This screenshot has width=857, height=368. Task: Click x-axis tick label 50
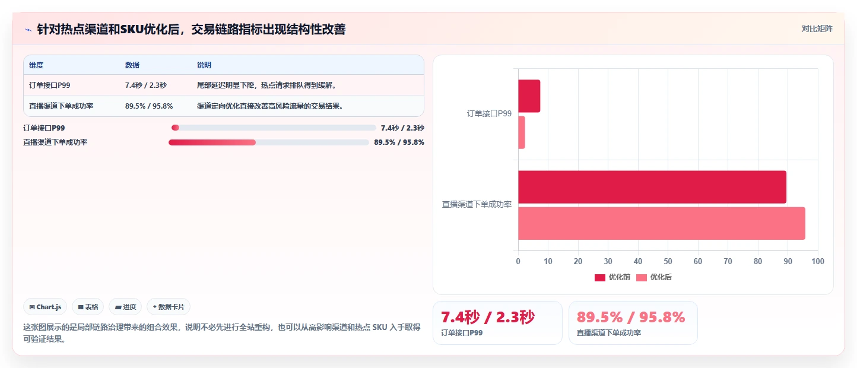click(x=668, y=261)
